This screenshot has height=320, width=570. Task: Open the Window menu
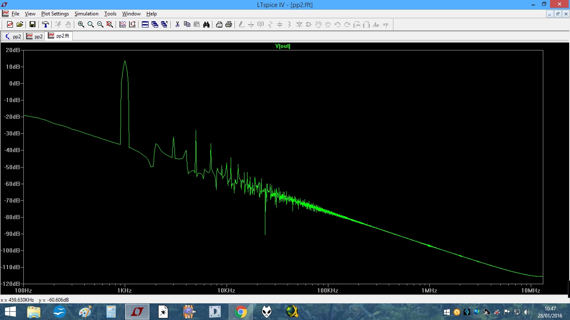click(x=131, y=14)
